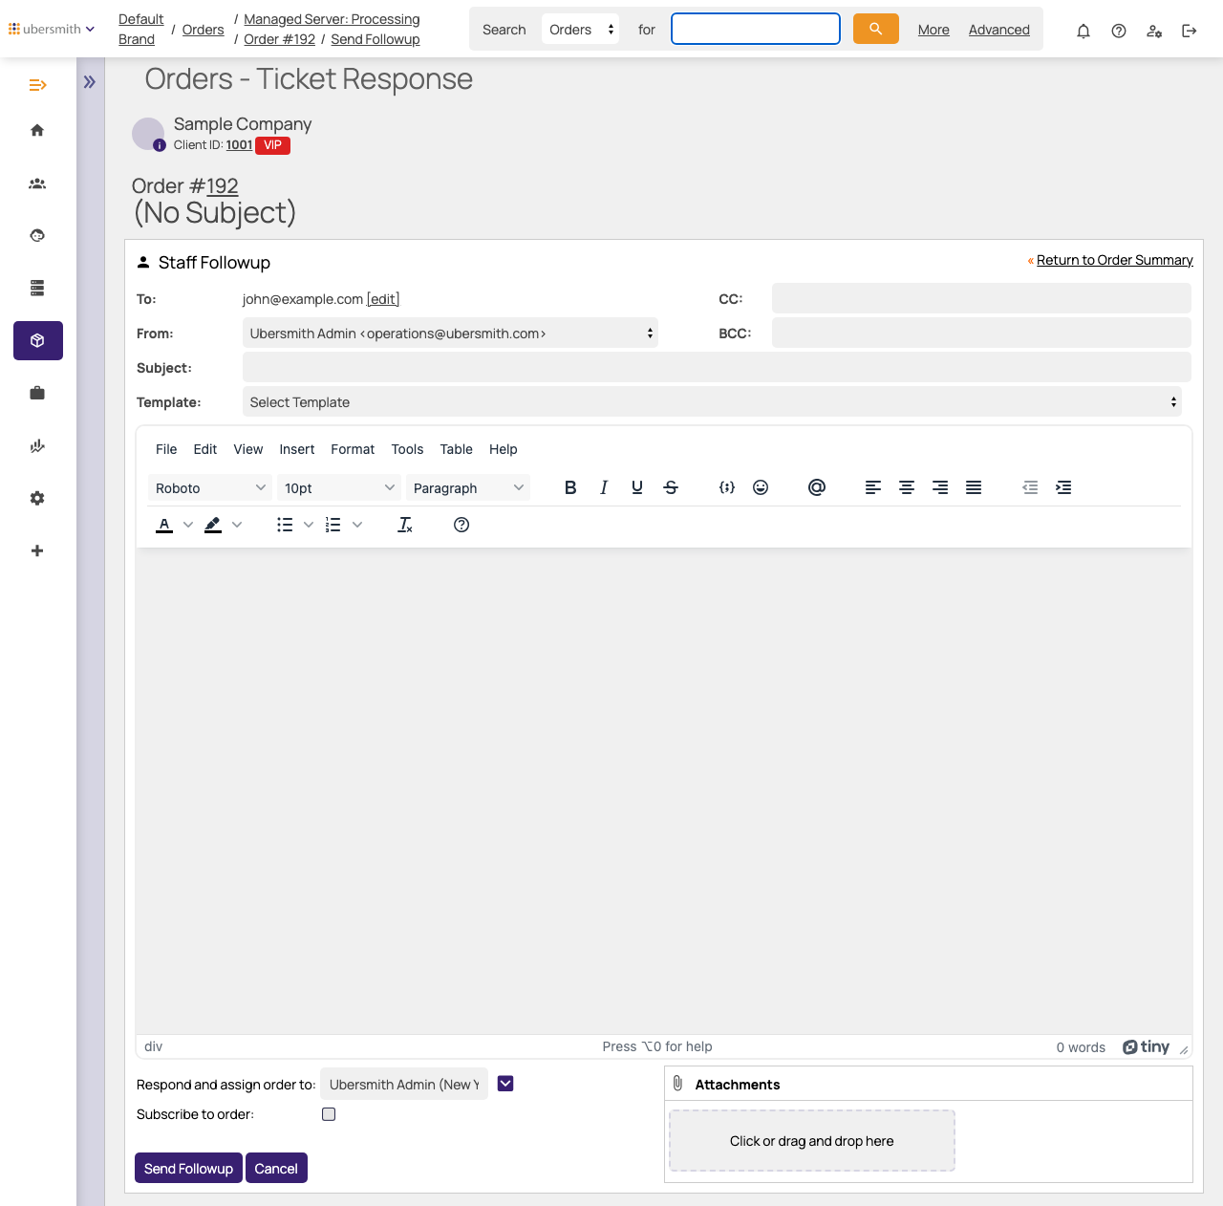The height and width of the screenshot is (1206, 1223).
Task: Apply text color
Action: [x=164, y=525]
